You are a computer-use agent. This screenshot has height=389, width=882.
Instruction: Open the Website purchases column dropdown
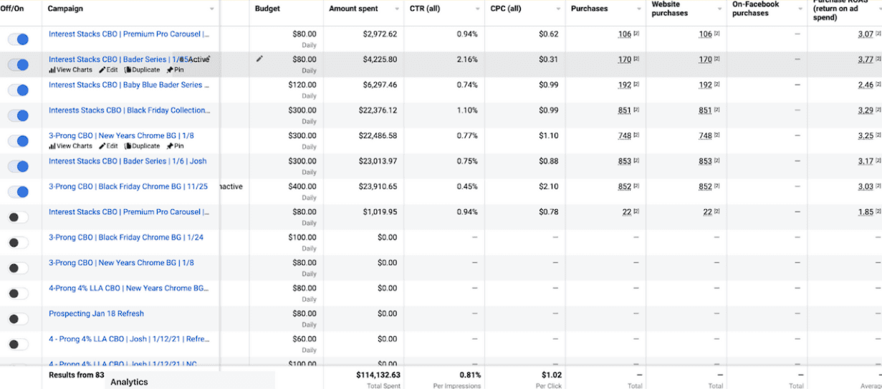coord(720,9)
